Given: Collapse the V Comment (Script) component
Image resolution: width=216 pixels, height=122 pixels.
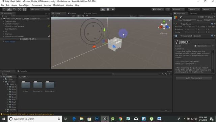Looking at the screenshot, I should (x=174, y=36).
